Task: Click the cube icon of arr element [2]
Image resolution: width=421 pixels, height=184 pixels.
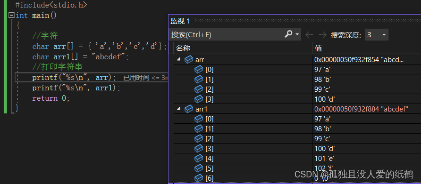Action: [198, 89]
